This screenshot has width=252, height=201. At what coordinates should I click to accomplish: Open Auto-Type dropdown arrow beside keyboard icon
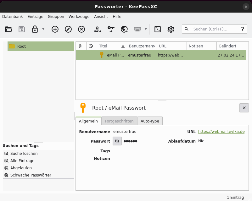pos(146,29)
